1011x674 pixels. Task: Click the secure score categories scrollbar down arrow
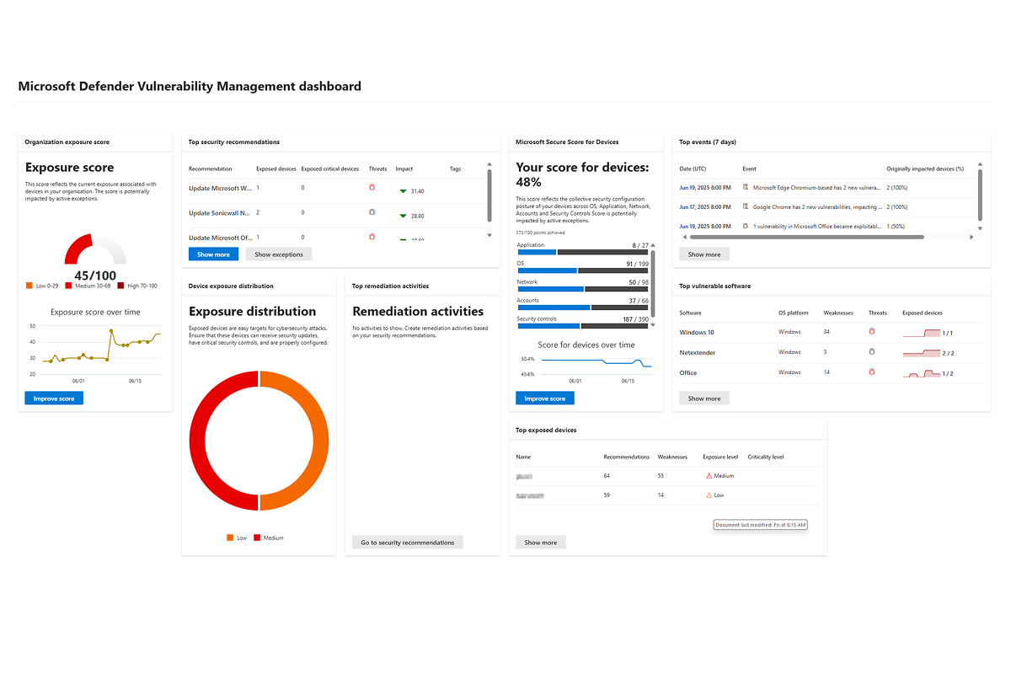(x=653, y=326)
